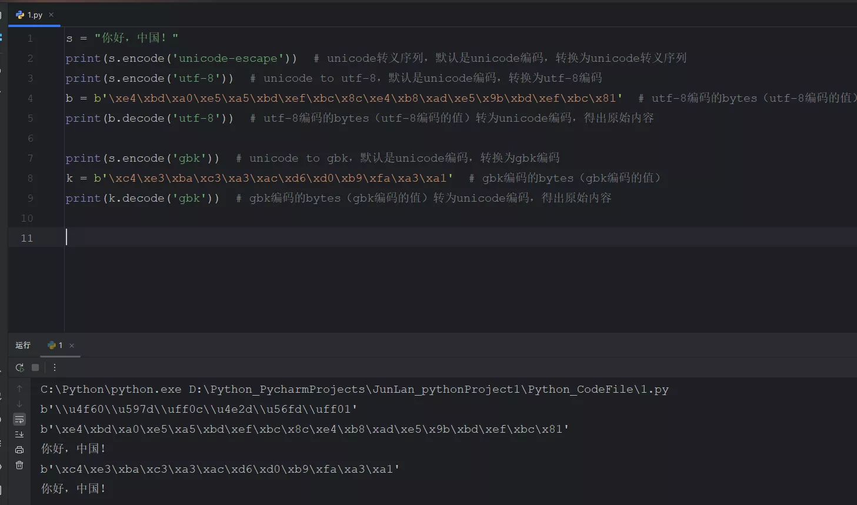
Task: Open the Run toolbar more options menu
Action: click(55, 367)
